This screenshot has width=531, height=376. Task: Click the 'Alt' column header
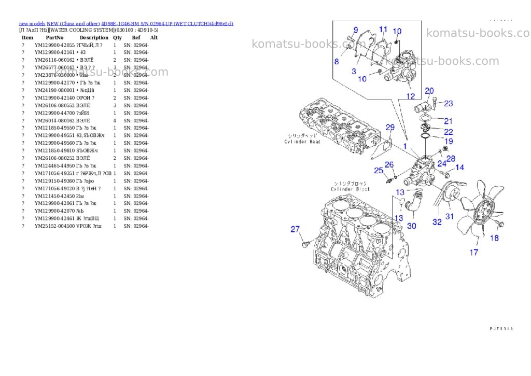(x=154, y=37)
